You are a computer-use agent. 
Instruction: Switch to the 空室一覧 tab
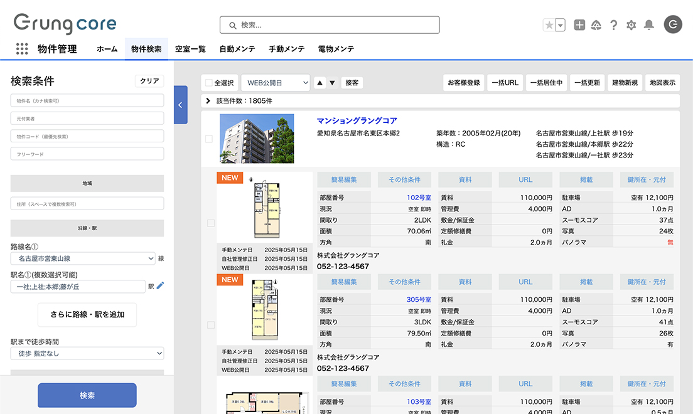tap(190, 49)
